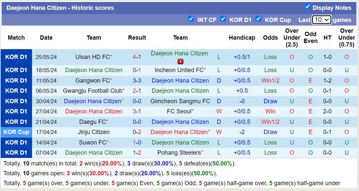This screenshot has height=191, width=359.
Task: Select Gimcheon Sangmu FC team name
Action: (180, 101)
